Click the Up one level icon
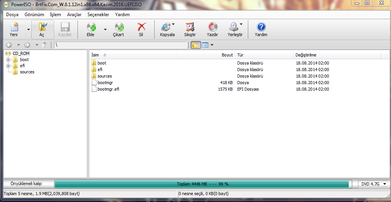Image resolution: width=391 pixels, height=202 pixels. [x=45, y=45]
